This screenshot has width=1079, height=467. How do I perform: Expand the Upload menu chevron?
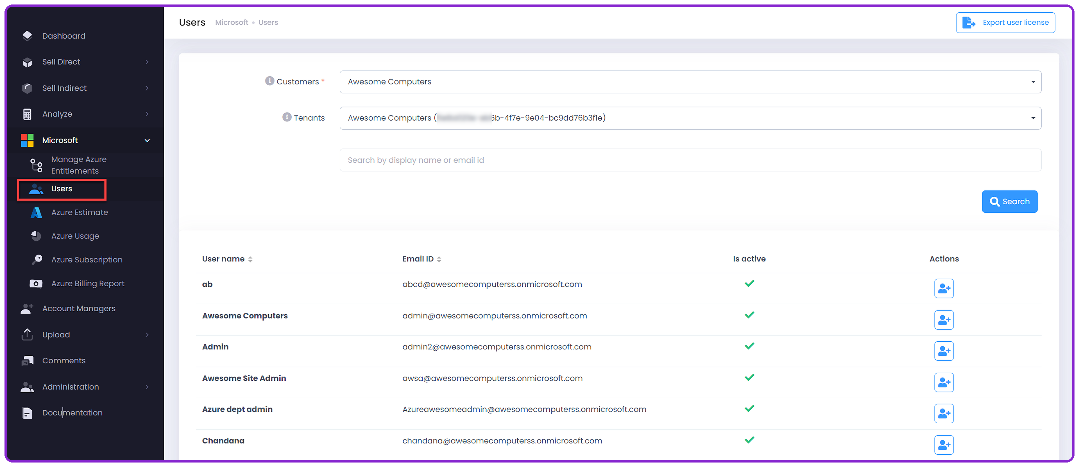pos(147,334)
